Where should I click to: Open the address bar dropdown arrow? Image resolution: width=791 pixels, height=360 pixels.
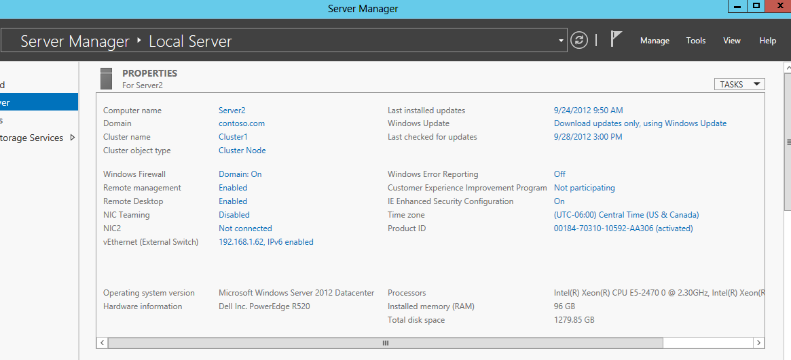[x=561, y=41]
